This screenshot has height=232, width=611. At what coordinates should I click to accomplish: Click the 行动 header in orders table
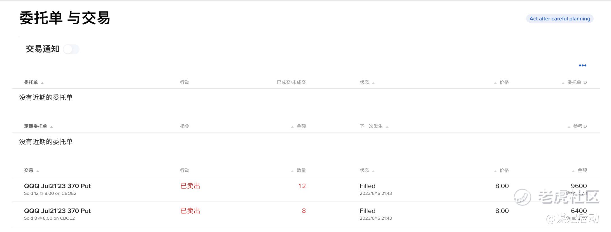click(185, 82)
